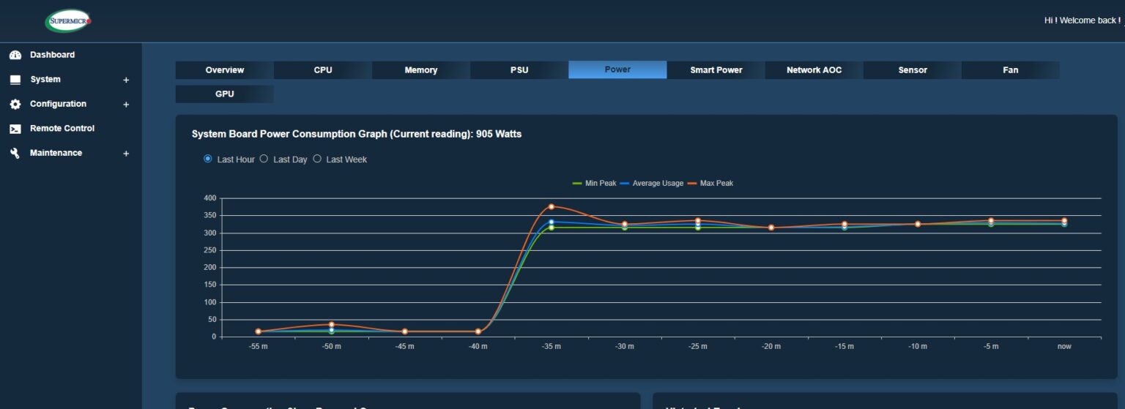The width and height of the screenshot is (1125, 409).
Task: Switch to the GPU tab
Action: click(x=225, y=94)
